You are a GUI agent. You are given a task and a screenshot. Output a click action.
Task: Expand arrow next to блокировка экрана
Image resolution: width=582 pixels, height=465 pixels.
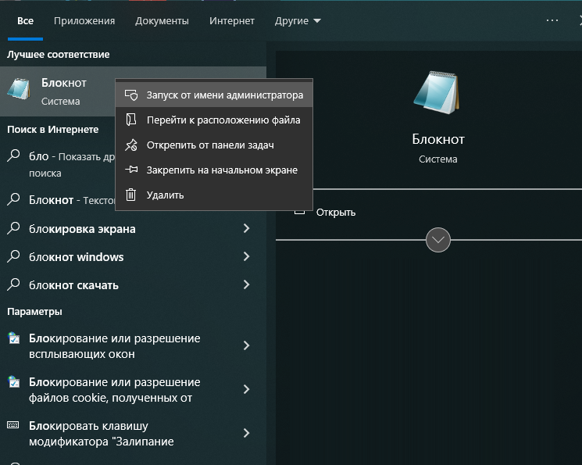[x=246, y=229]
